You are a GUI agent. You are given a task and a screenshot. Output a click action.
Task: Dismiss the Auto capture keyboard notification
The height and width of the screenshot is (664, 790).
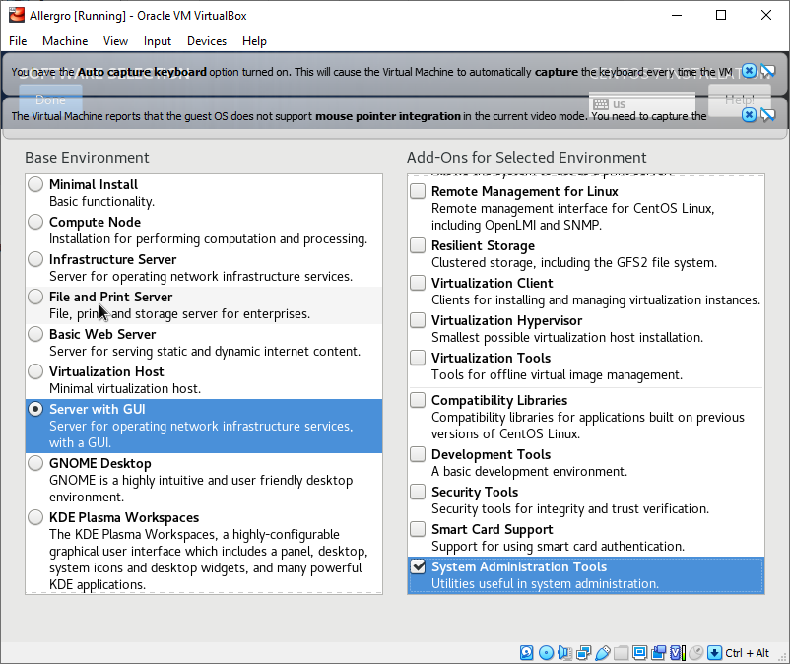click(x=750, y=71)
